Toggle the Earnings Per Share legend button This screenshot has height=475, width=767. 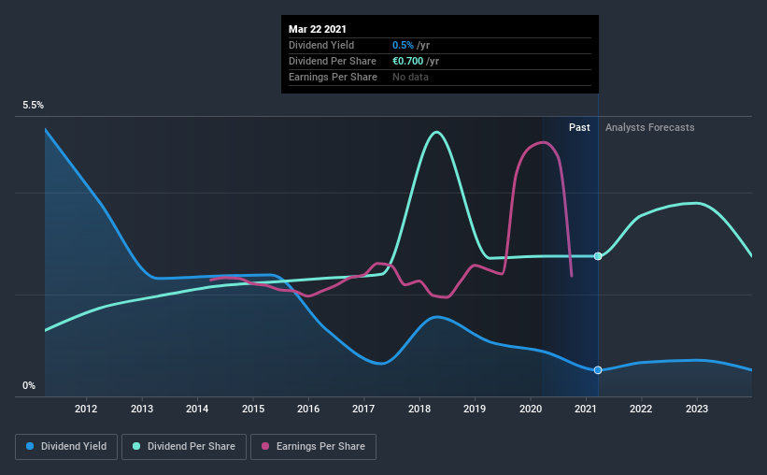click(313, 447)
